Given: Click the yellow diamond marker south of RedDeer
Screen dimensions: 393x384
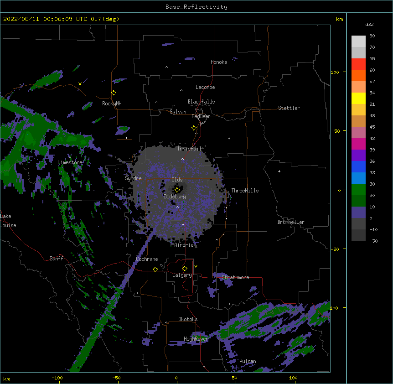Looking at the screenshot, I should 194,128.
